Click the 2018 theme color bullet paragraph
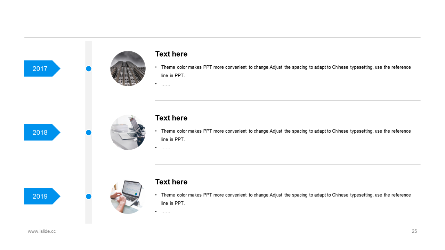The width and height of the screenshot is (445, 250). point(283,135)
